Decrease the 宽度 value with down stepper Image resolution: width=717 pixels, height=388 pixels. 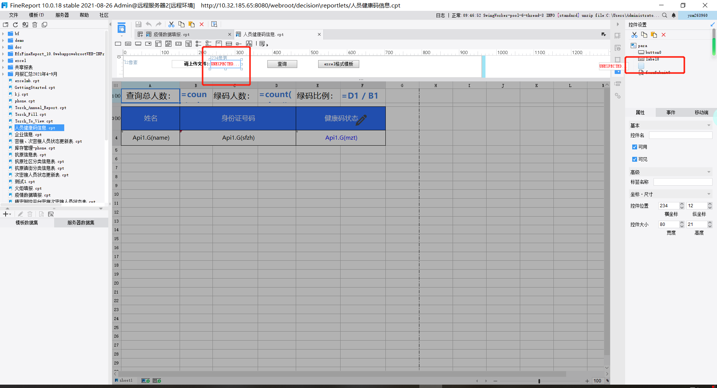click(682, 226)
